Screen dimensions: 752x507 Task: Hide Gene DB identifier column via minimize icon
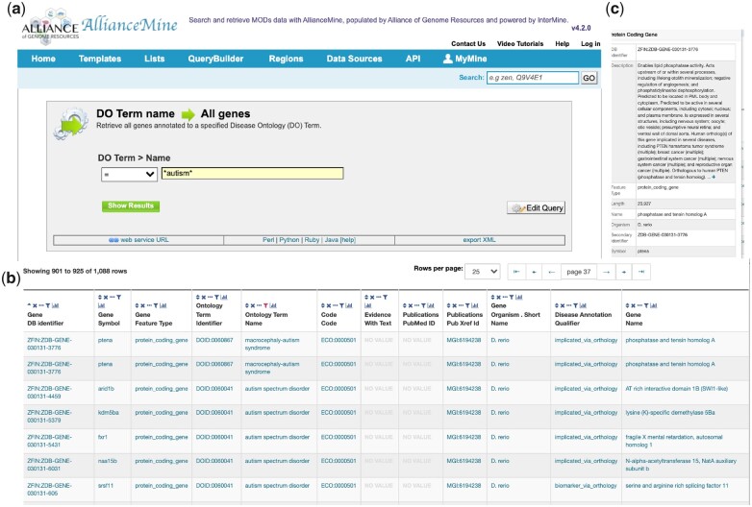41,305
